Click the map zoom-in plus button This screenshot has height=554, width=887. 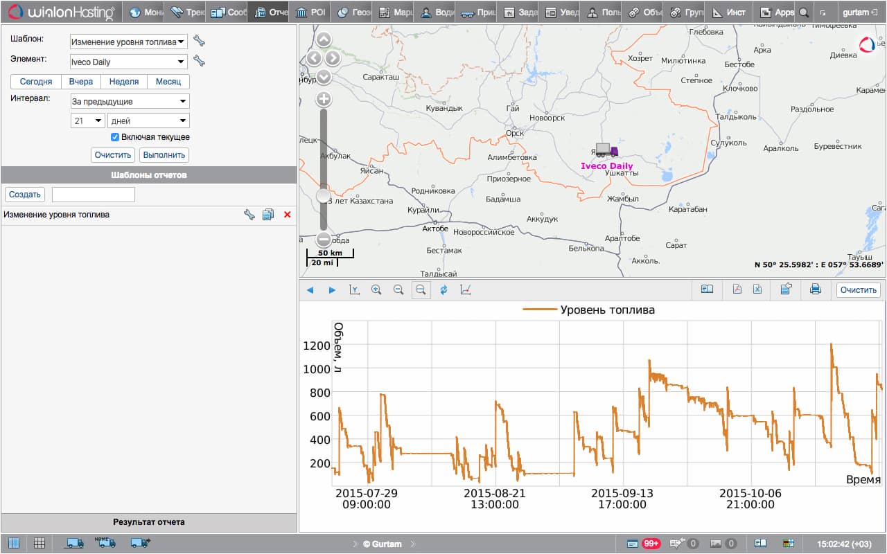pos(323,99)
